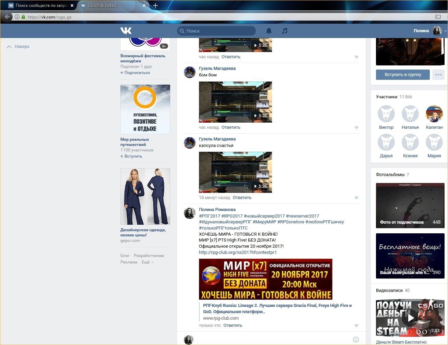Image resolution: width=448 pixels, height=345 pixels.
Task: Close the CS:GO & Dota 2 tab
Action: click(144, 5)
